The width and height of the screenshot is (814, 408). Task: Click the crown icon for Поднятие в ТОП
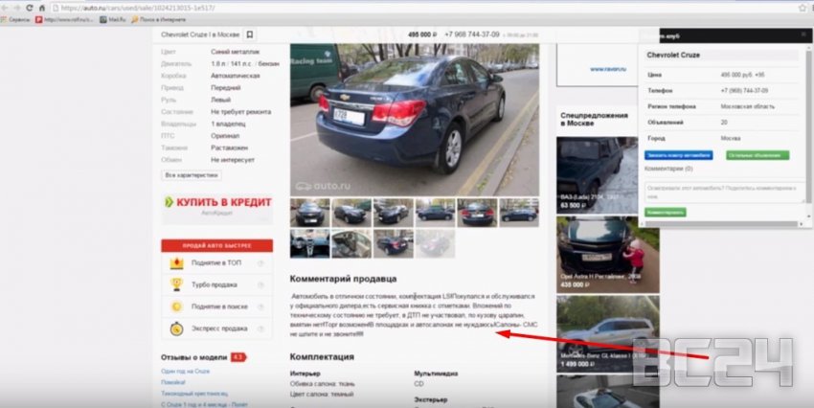[x=176, y=262]
